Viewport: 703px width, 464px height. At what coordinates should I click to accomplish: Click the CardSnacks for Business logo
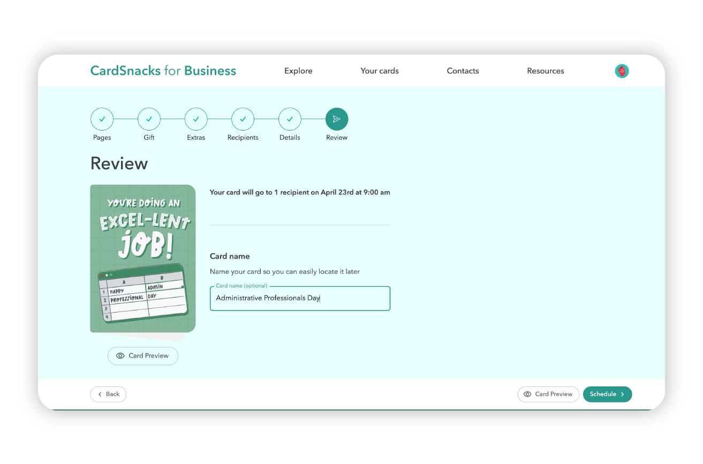pos(163,71)
